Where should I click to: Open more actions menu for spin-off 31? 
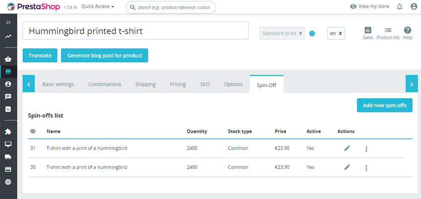366,149
